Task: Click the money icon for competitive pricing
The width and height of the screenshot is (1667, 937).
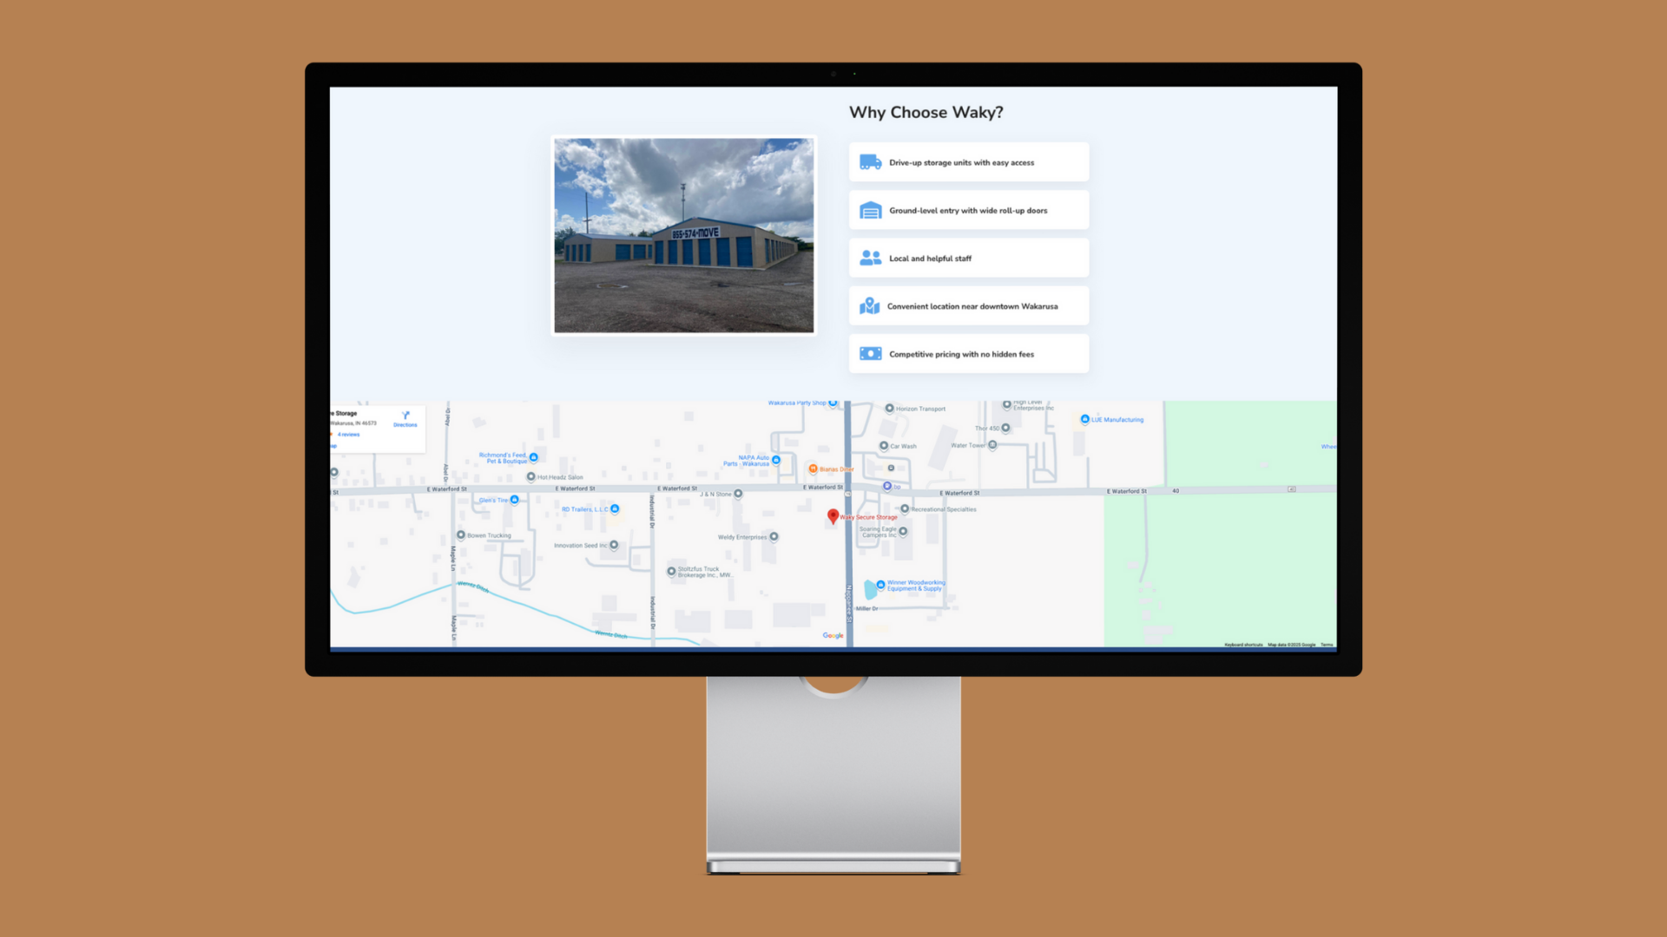Action: [x=870, y=354]
